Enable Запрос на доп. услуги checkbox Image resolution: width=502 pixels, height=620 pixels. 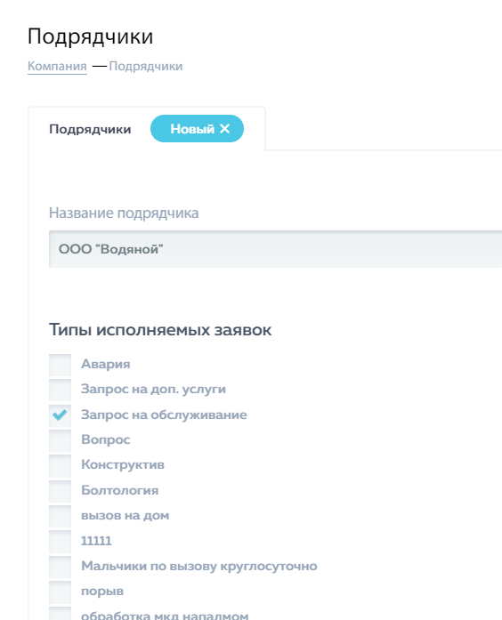point(61,390)
